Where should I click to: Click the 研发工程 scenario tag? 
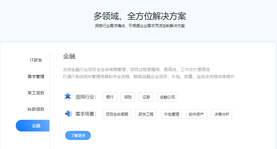(x=146, y=114)
